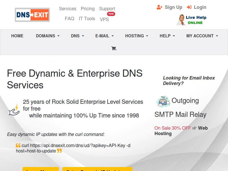
Task: Click 'On Sale 30% OFF' text
Action: pos(173,128)
